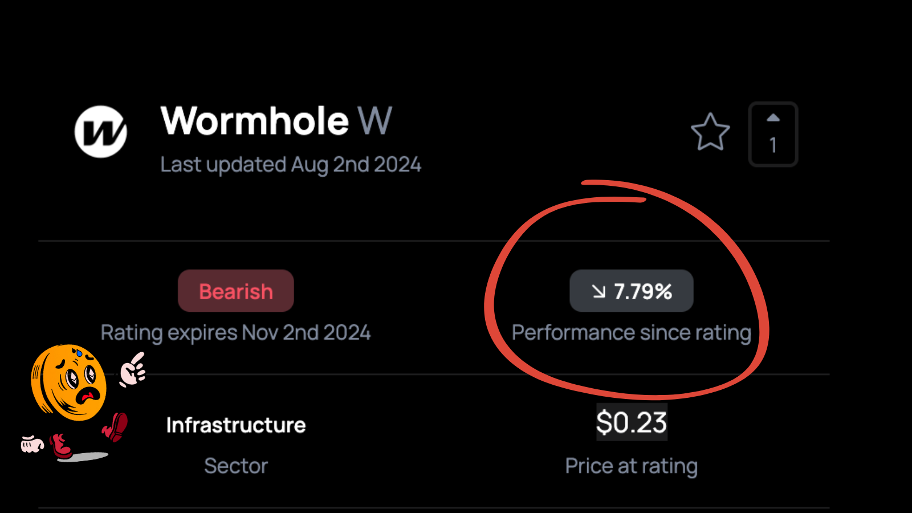Screen dimensions: 912x513
Task: Click the upvote count number 1
Action: click(773, 145)
